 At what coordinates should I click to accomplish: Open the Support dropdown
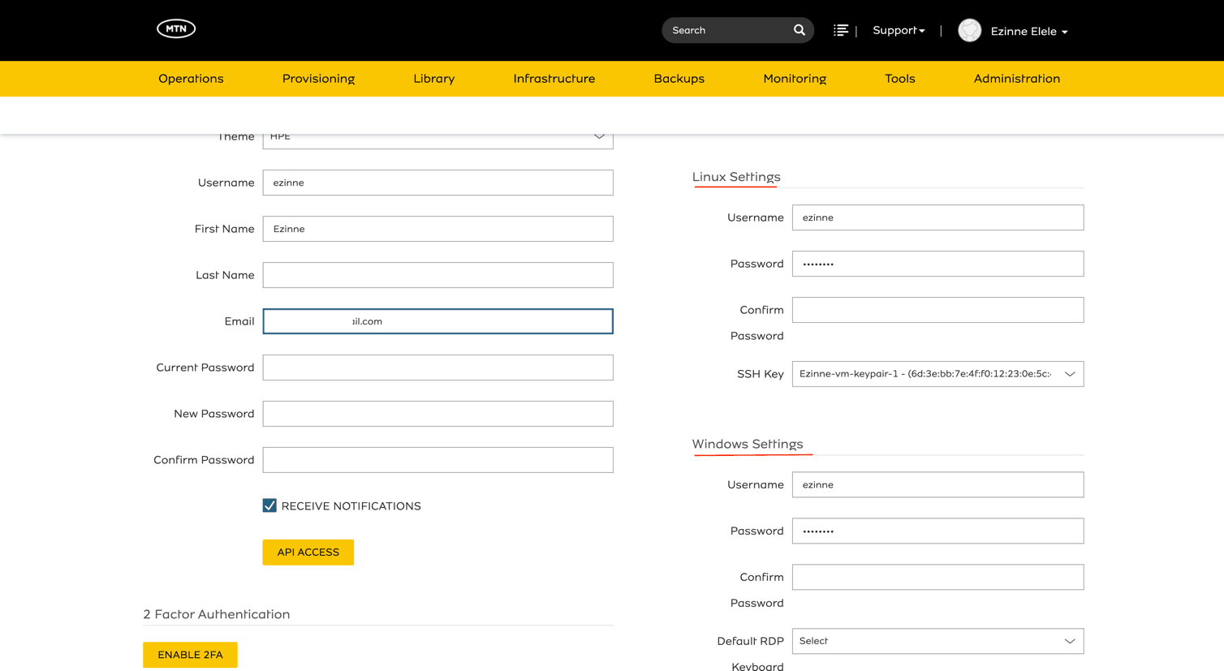pos(899,30)
